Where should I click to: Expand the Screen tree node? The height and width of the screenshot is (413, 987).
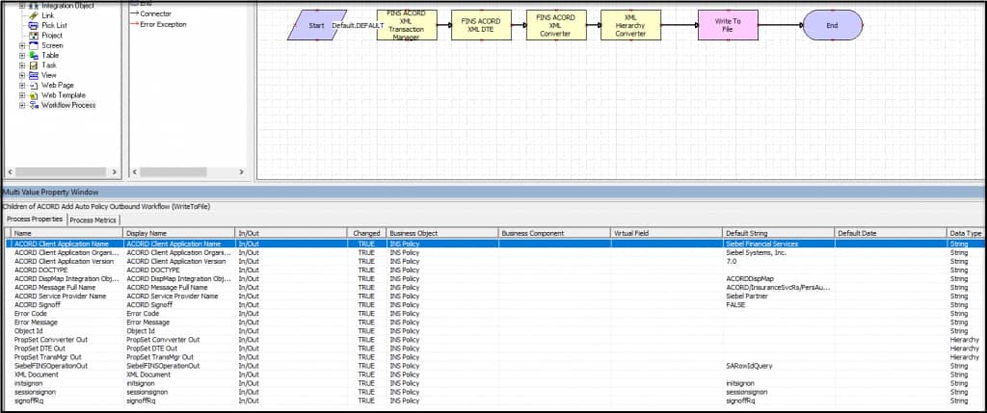(23, 45)
